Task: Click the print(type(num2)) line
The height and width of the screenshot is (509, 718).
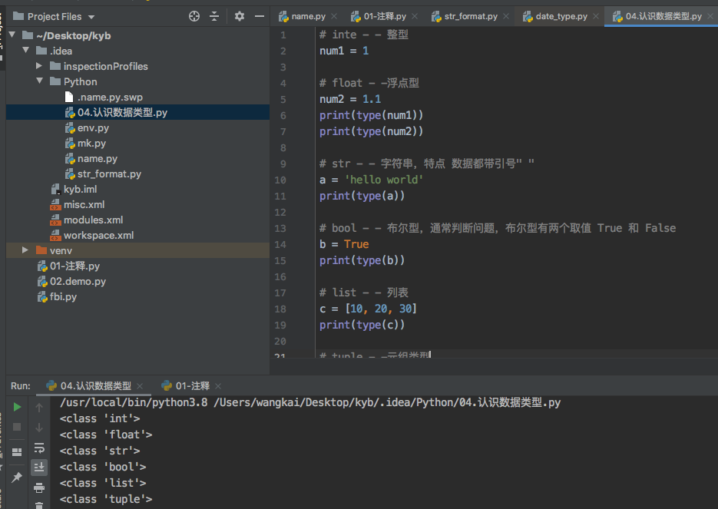Action: tap(372, 131)
